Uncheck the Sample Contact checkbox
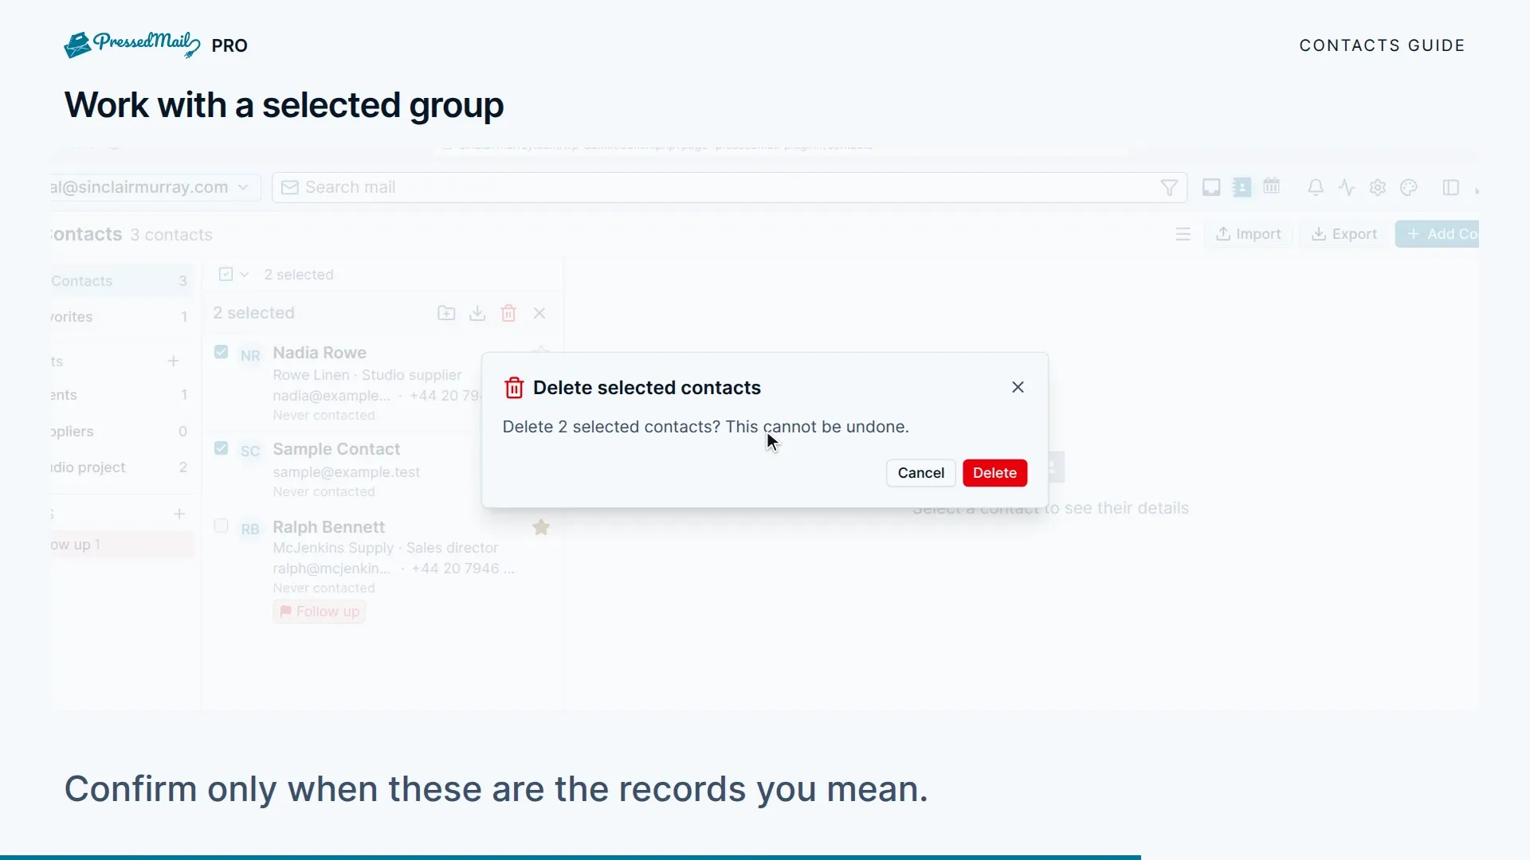 222,448
